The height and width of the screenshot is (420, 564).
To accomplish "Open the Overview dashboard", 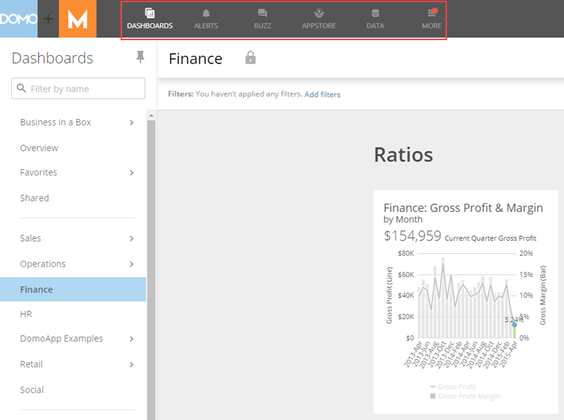I will [x=39, y=148].
